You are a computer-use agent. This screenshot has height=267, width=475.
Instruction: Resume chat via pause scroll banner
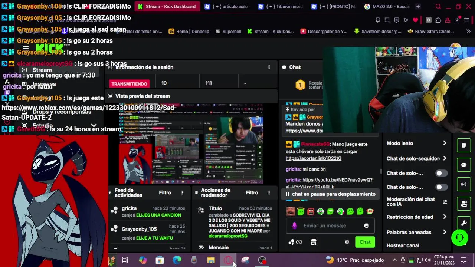[x=330, y=194]
